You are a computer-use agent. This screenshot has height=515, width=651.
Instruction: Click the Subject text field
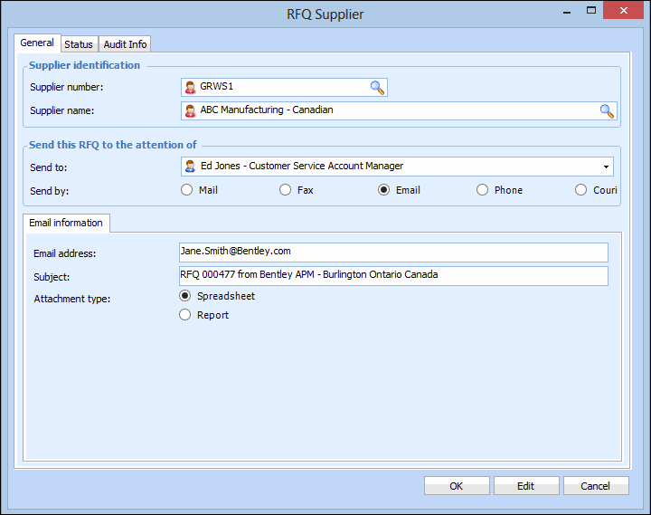click(x=393, y=275)
